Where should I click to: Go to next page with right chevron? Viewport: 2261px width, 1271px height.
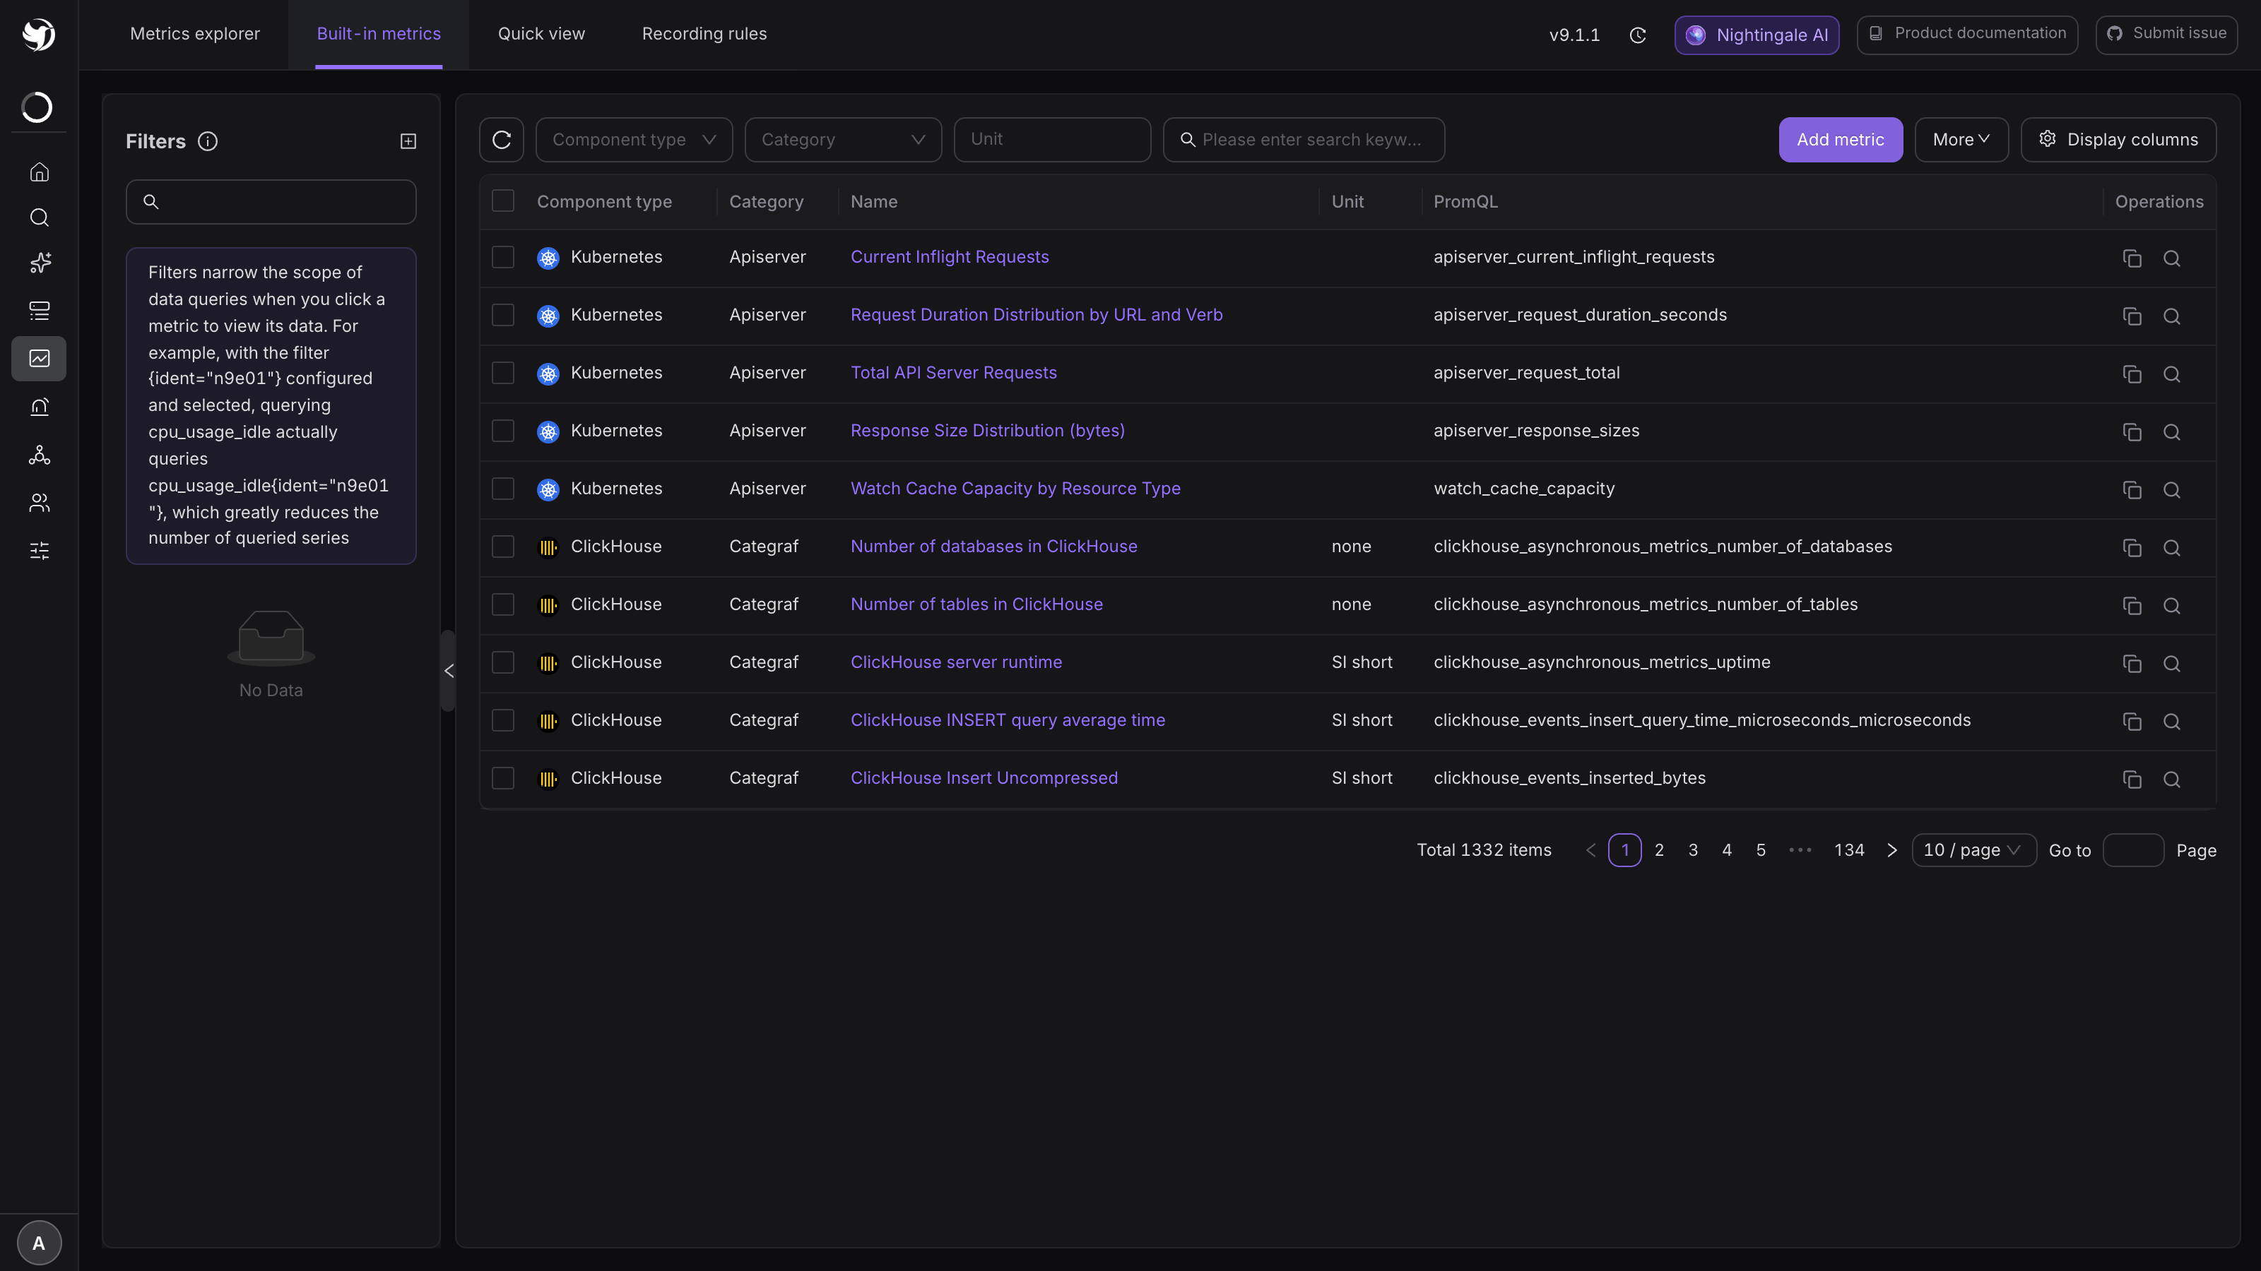[1891, 850]
